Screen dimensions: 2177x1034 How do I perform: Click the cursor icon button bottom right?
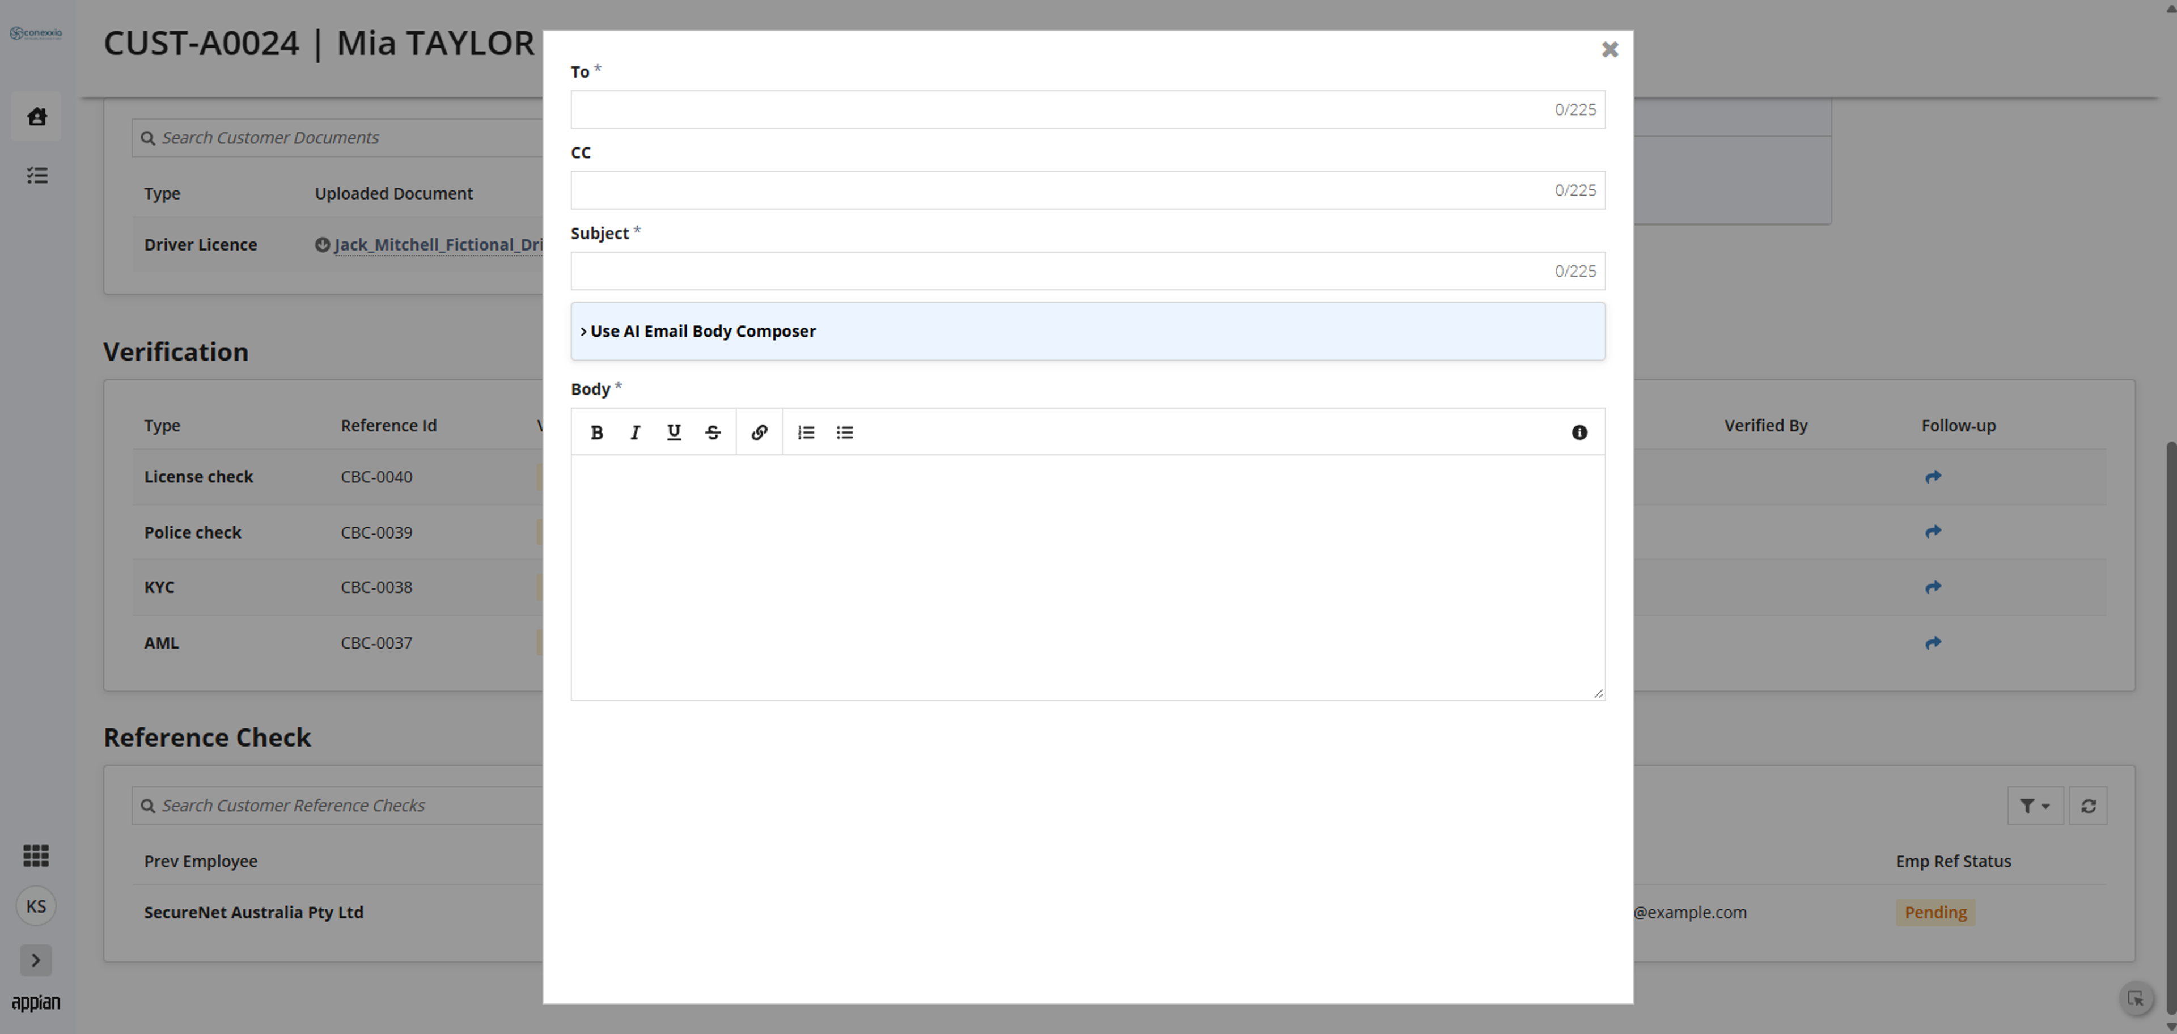[2136, 999]
